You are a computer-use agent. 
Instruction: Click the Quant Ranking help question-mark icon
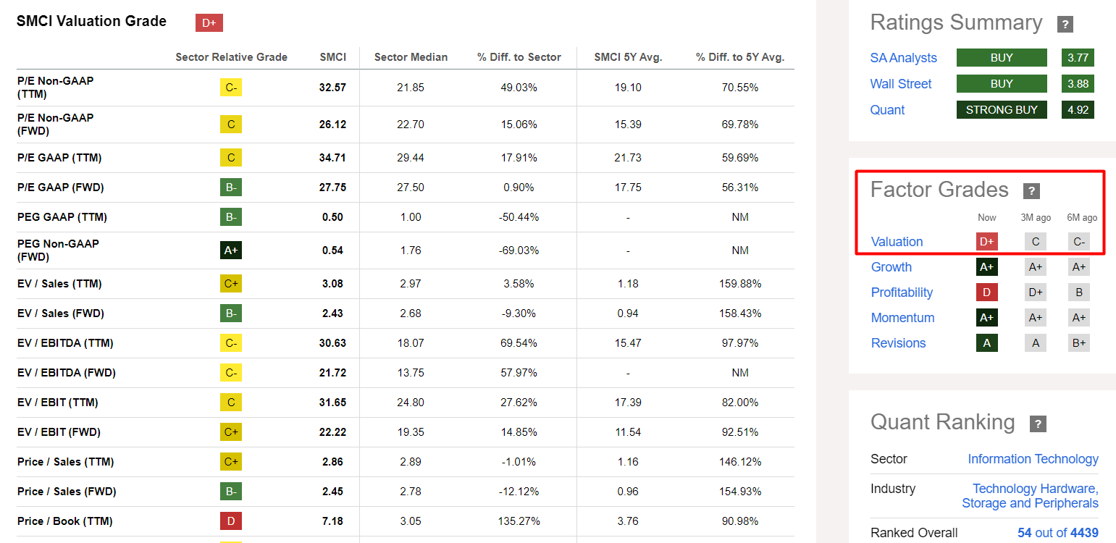coord(1038,424)
